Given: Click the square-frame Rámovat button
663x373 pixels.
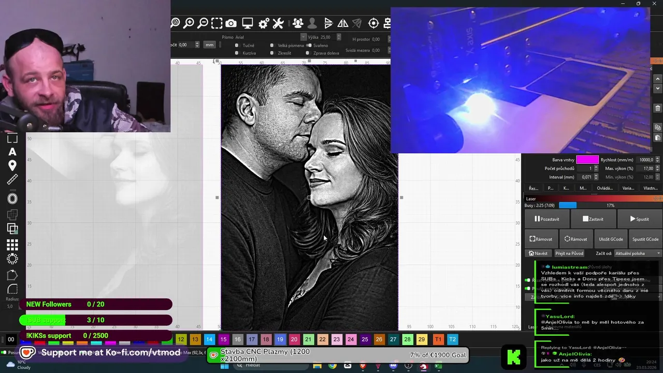Looking at the screenshot, I should (x=541, y=239).
